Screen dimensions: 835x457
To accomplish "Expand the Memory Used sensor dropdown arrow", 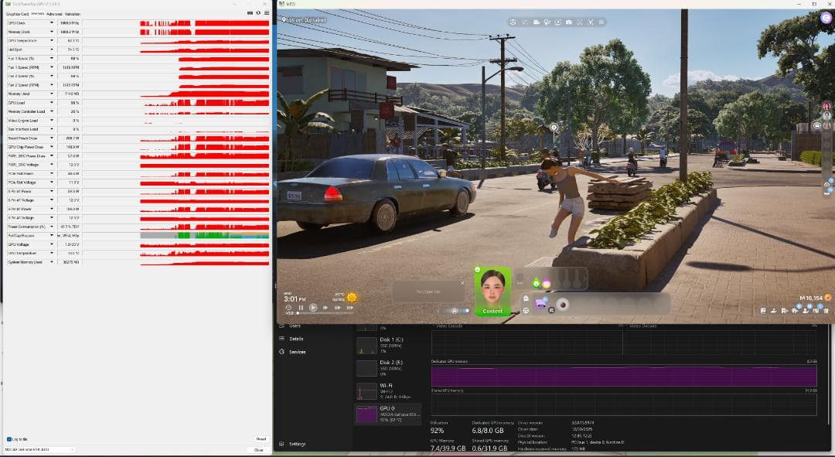I will (x=52, y=94).
